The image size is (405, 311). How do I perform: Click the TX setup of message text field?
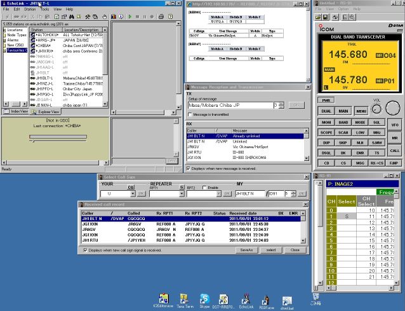coord(229,105)
